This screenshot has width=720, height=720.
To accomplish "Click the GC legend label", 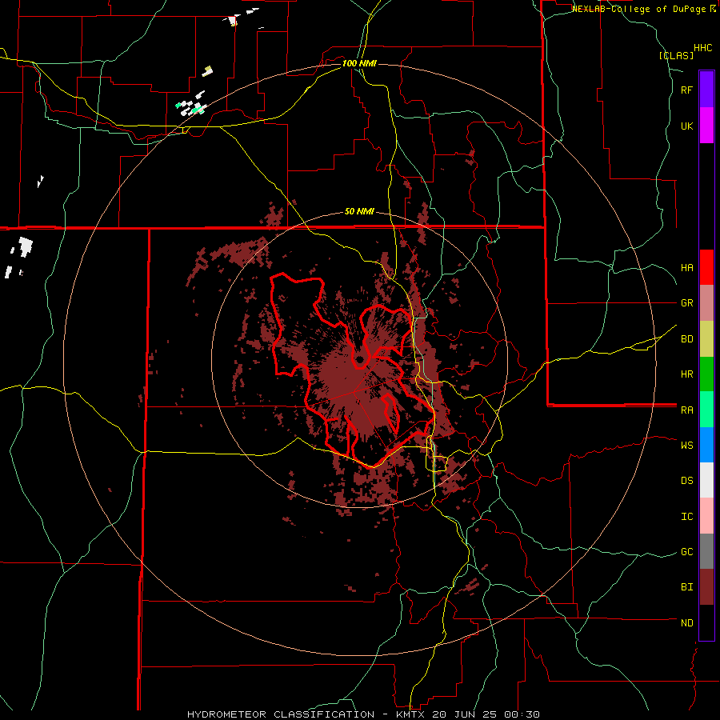I will click(687, 552).
